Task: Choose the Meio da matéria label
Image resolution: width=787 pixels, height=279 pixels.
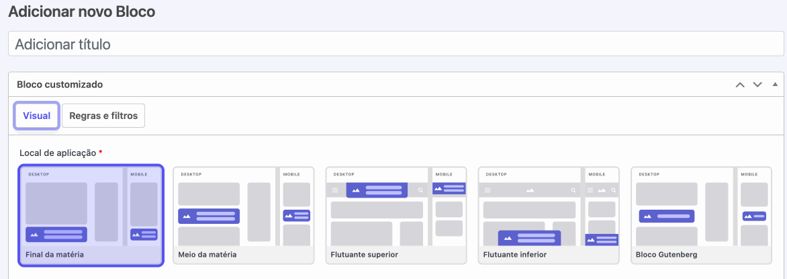Action: 207,255
